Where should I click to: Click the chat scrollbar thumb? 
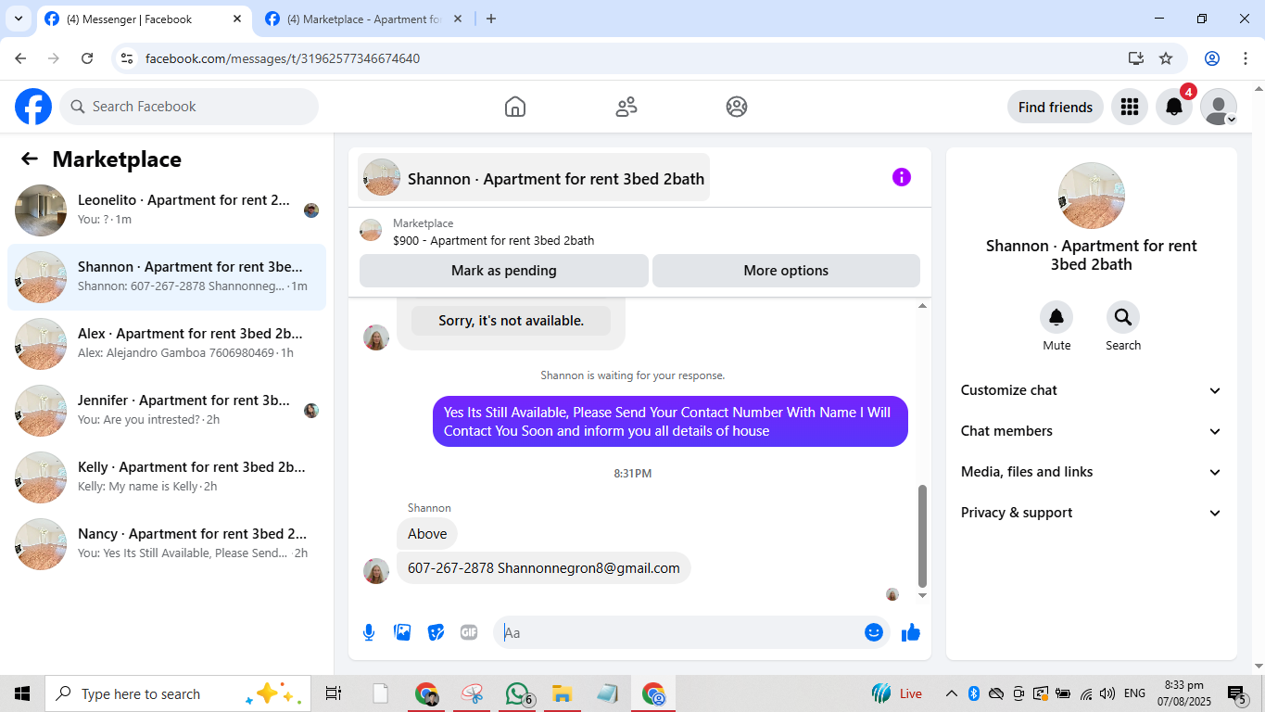click(922, 535)
